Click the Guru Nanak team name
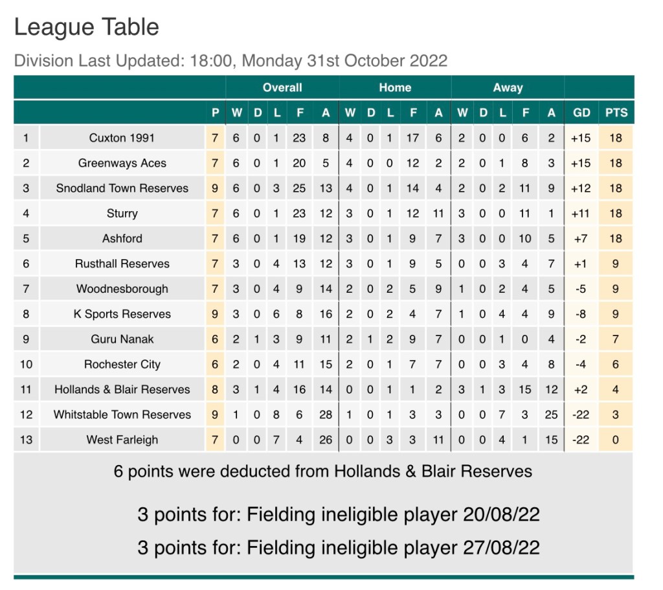 click(x=122, y=339)
